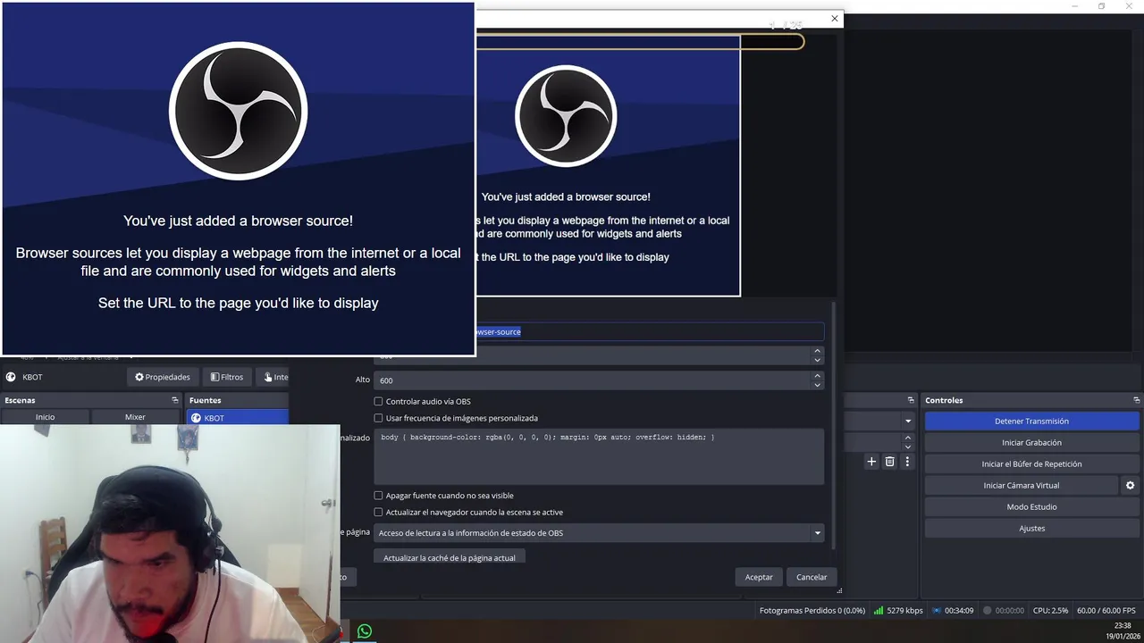This screenshot has width=1144, height=643.
Task: Click Detener Transmisión
Action: click(x=1031, y=421)
